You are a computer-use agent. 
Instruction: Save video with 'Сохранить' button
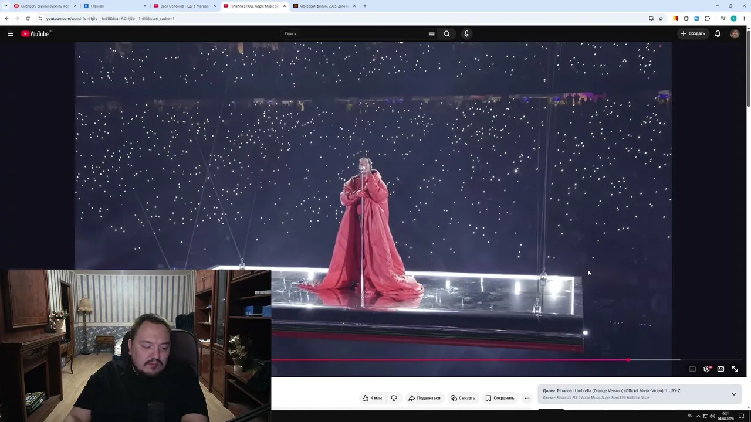point(500,398)
